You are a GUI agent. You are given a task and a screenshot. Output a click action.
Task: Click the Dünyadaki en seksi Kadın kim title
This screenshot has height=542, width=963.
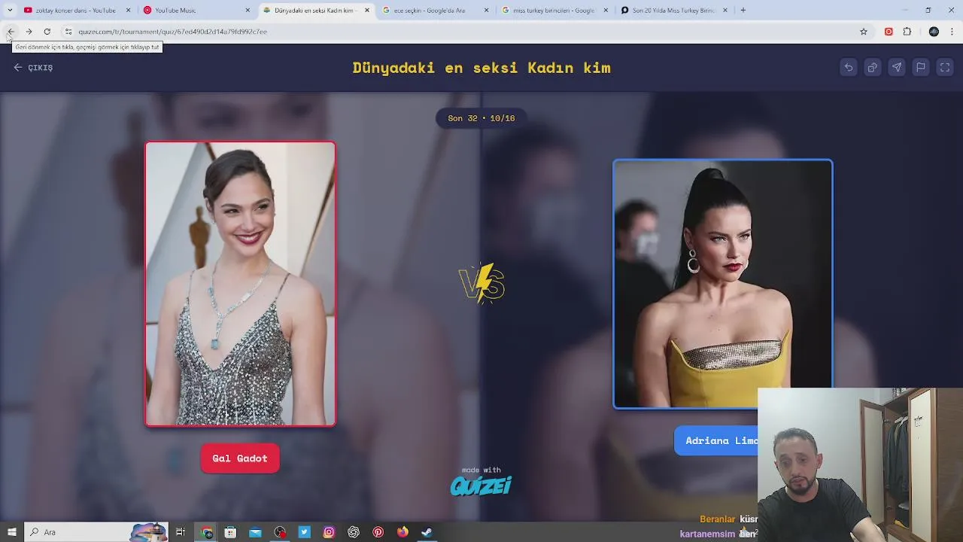pyautogui.click(x=481, y=68)
